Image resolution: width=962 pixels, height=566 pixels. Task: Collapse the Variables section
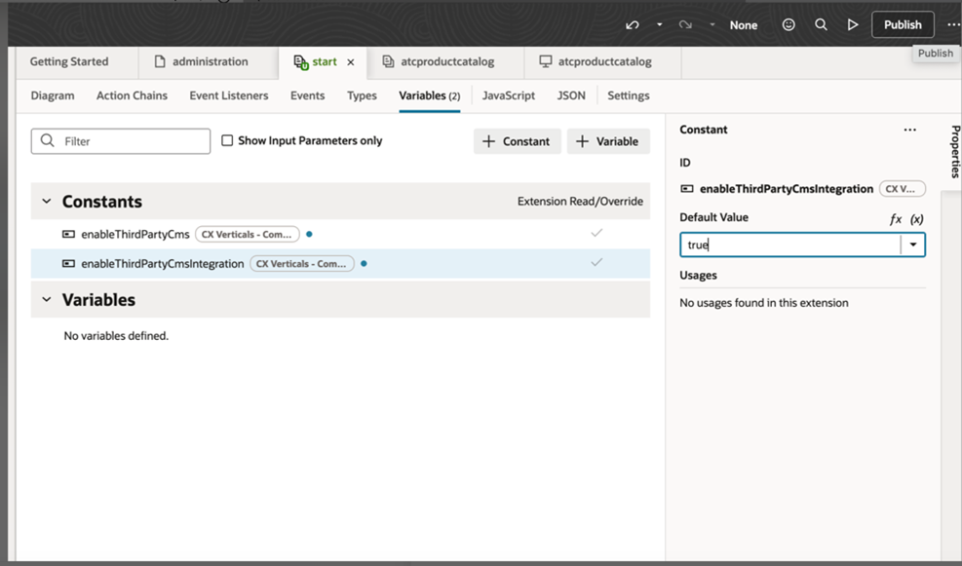click(x=47, y=299)
